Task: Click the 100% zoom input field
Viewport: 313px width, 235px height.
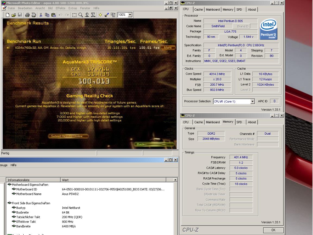Action: point(123,15)
